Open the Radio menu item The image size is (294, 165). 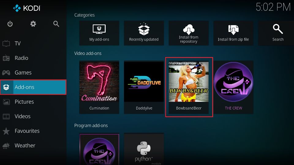[33, 58]
